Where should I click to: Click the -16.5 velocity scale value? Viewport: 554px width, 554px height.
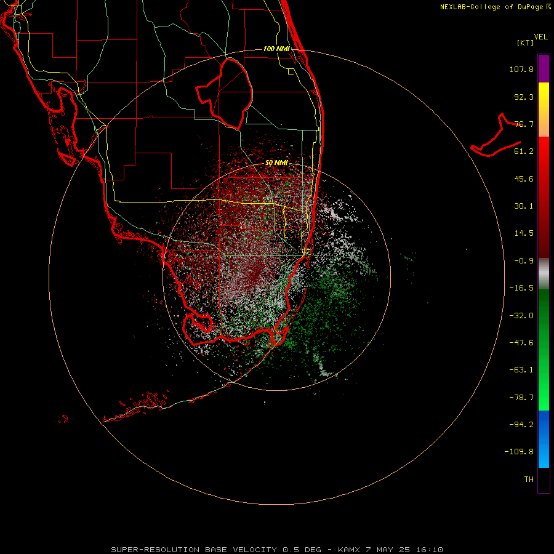pyautogui.click(x=521, y=288)
